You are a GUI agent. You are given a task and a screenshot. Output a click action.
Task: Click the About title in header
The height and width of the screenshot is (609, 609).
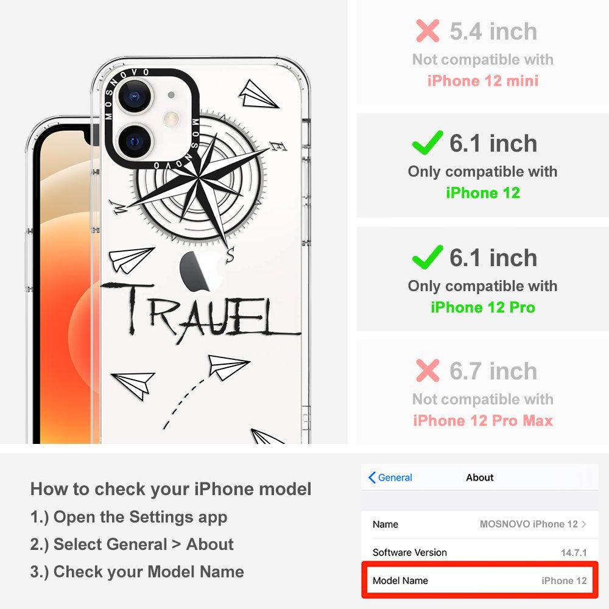[480, 477]
